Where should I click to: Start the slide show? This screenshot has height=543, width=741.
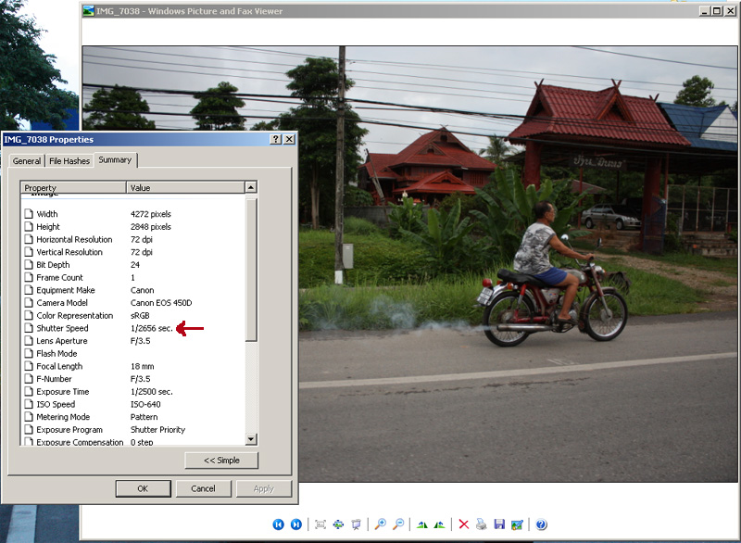356,524
